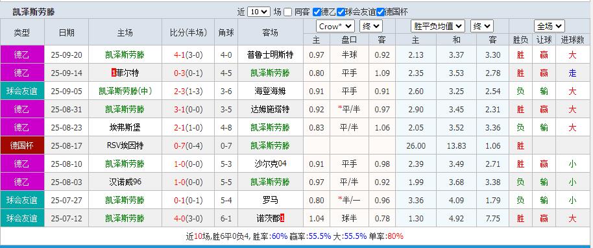Click the away odds value 7.75
Screen dimensions: 593x248
[x=493, y=219]
